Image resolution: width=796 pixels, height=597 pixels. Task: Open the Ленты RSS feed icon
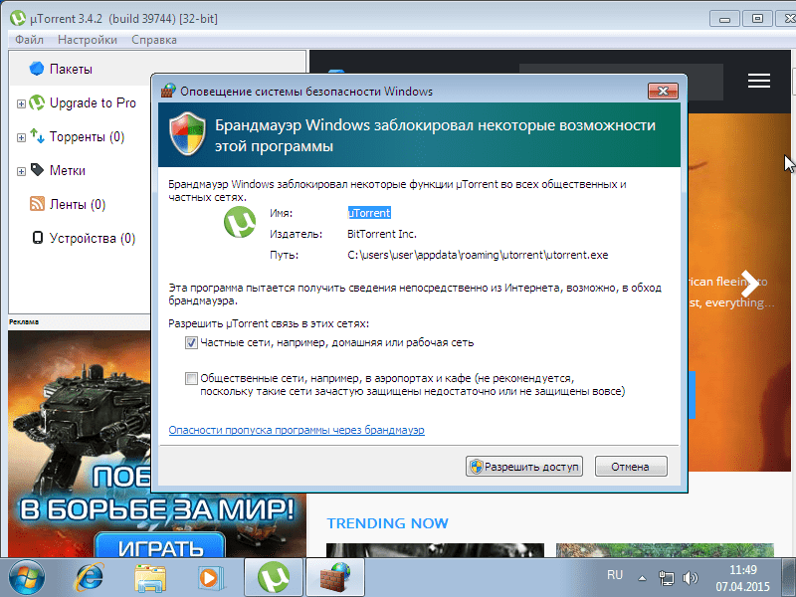coord(37,204)
